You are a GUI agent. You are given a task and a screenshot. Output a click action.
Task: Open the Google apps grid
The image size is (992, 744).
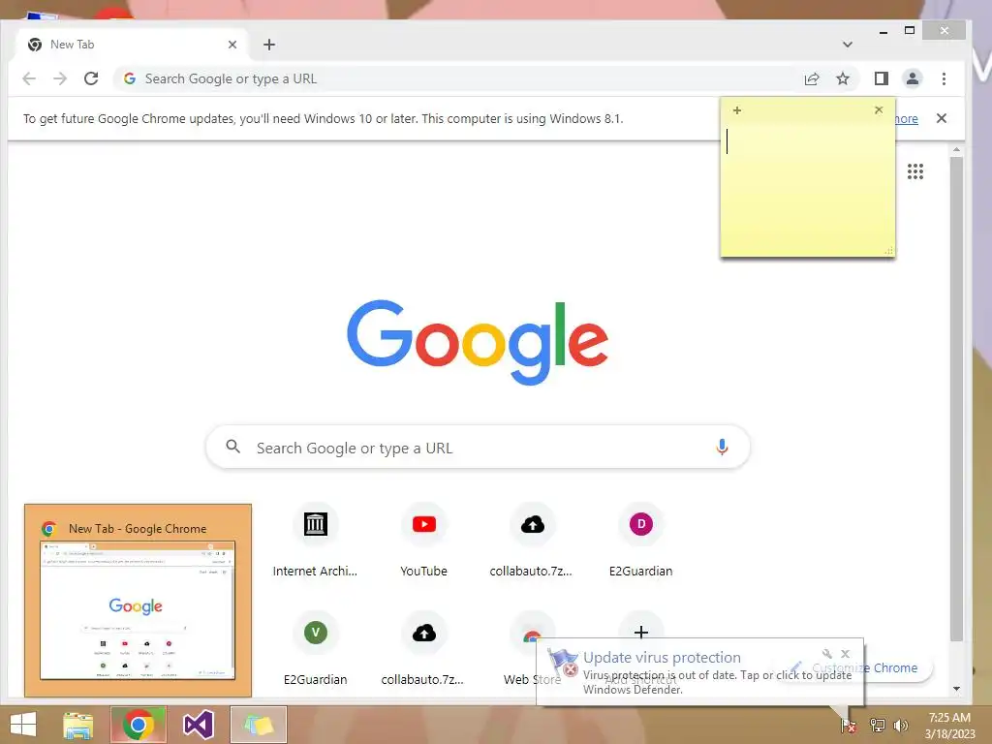click(915, 171)
